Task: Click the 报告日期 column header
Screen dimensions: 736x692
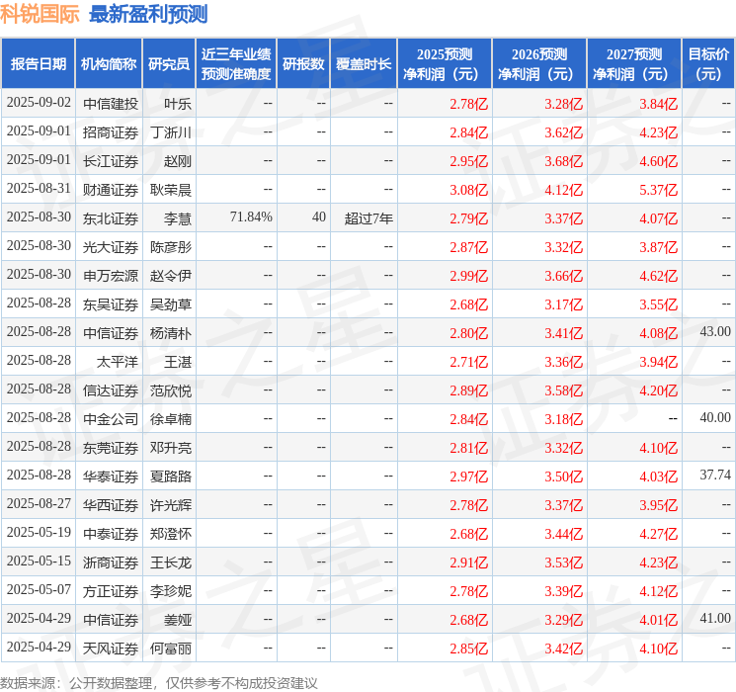Action: 38,64
